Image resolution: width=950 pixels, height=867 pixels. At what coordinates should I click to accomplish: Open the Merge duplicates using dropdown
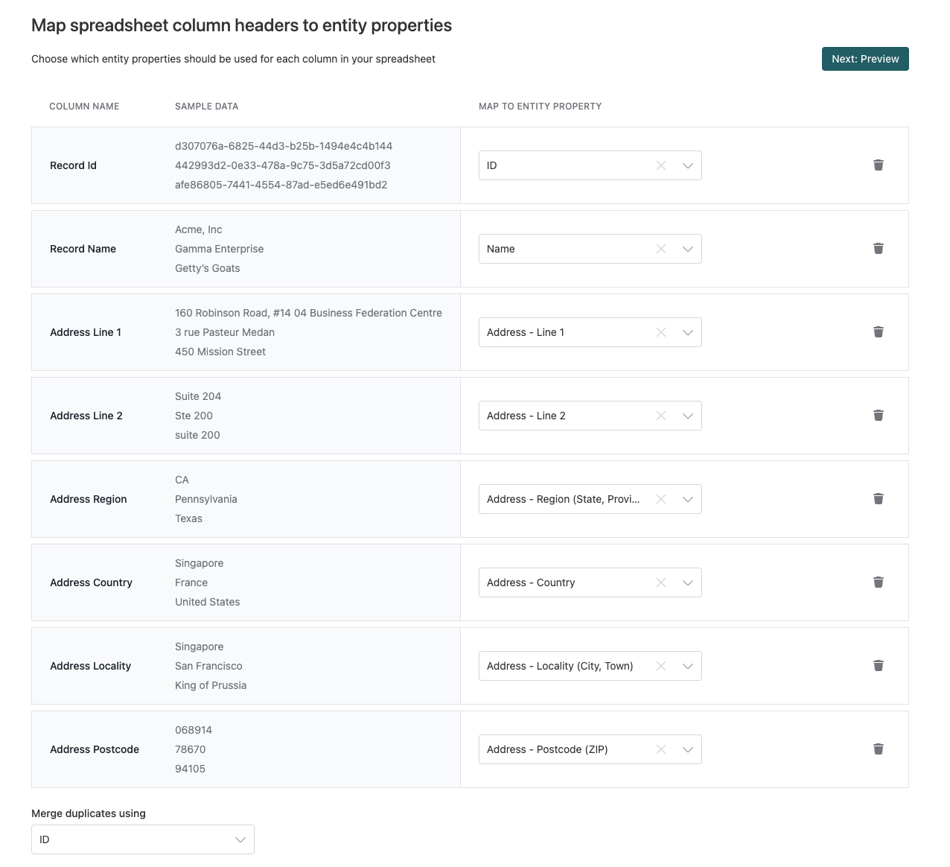[x=240, y=839]
